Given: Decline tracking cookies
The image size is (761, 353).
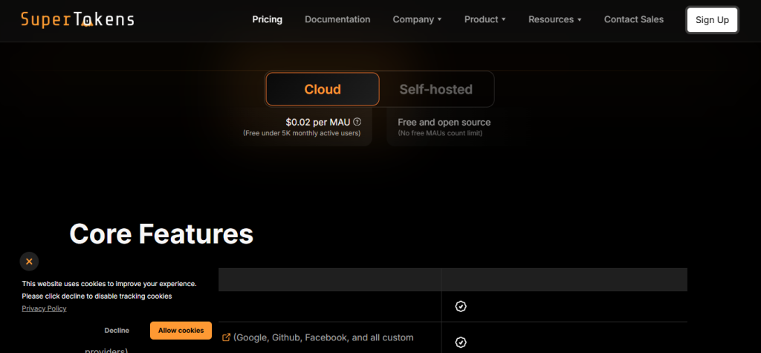Looking at the screenshot, I should (117, 330).
